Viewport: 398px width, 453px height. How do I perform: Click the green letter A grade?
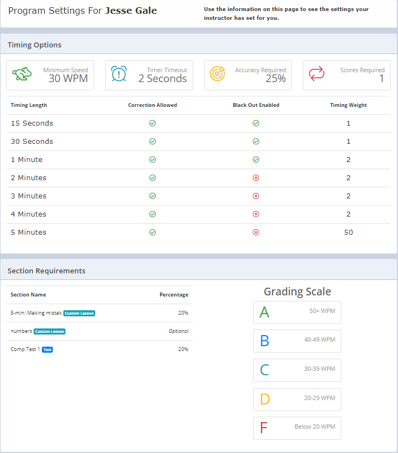(264, 312)
